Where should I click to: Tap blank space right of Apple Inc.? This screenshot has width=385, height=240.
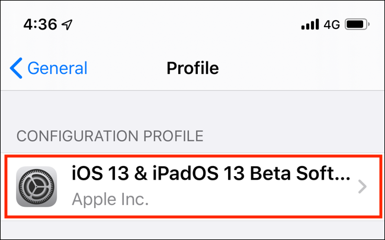(249, 200)
